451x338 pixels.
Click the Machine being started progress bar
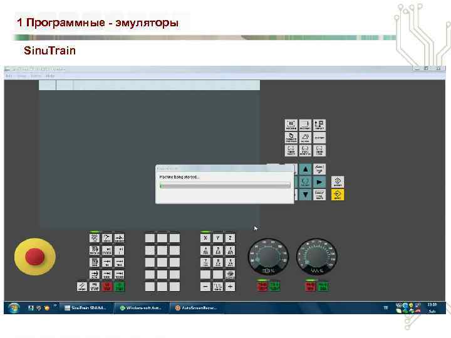coord(225,186)
